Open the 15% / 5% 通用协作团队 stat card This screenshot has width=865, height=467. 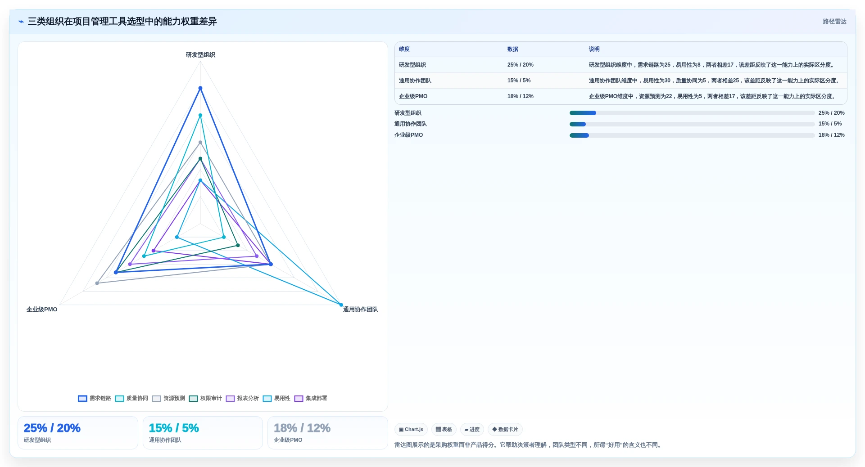point(203,433)
